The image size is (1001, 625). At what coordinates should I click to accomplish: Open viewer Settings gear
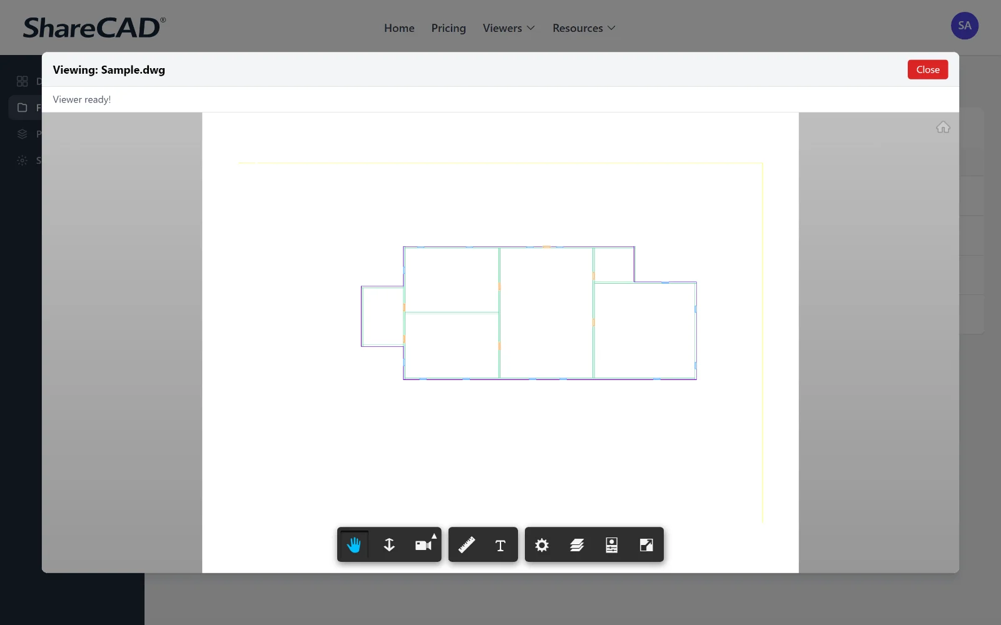[x=542, y=545]
